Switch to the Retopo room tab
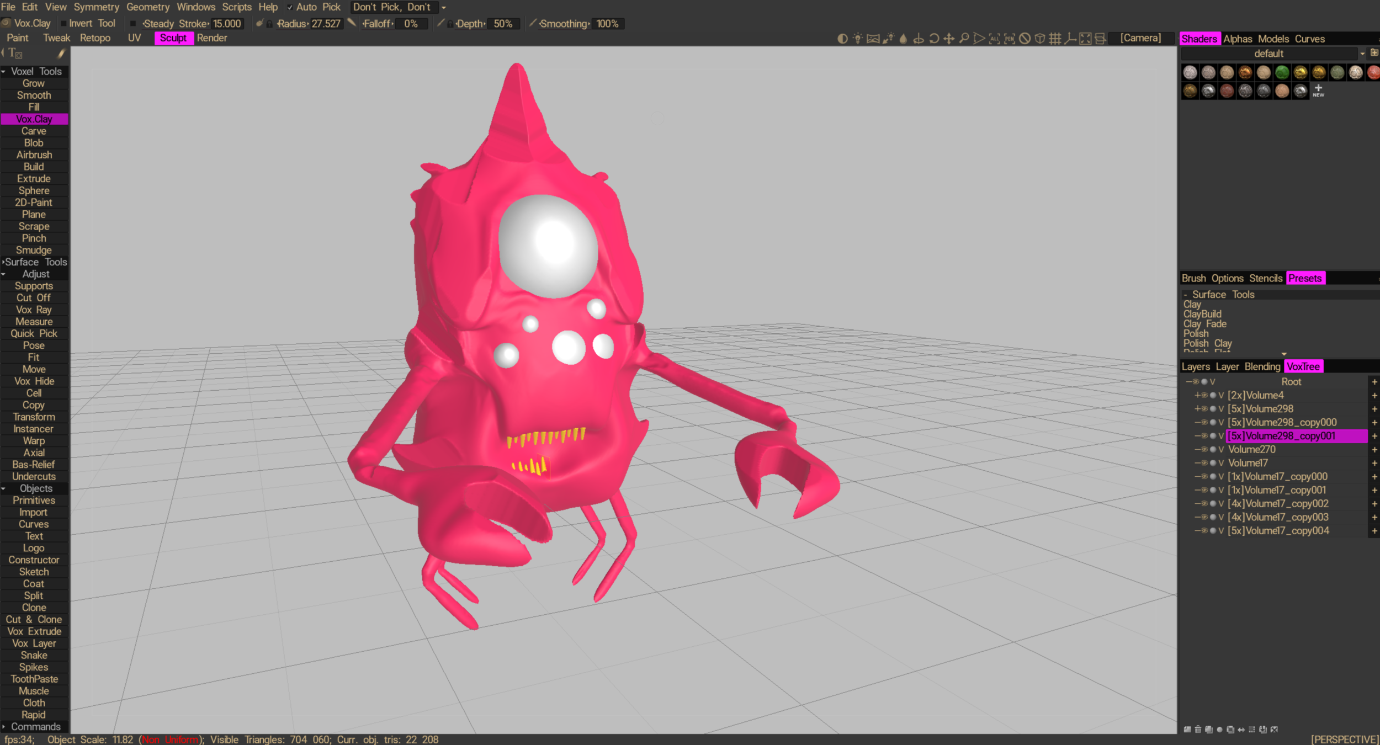This screenshot has height=745, width=1380. [95, 38]
